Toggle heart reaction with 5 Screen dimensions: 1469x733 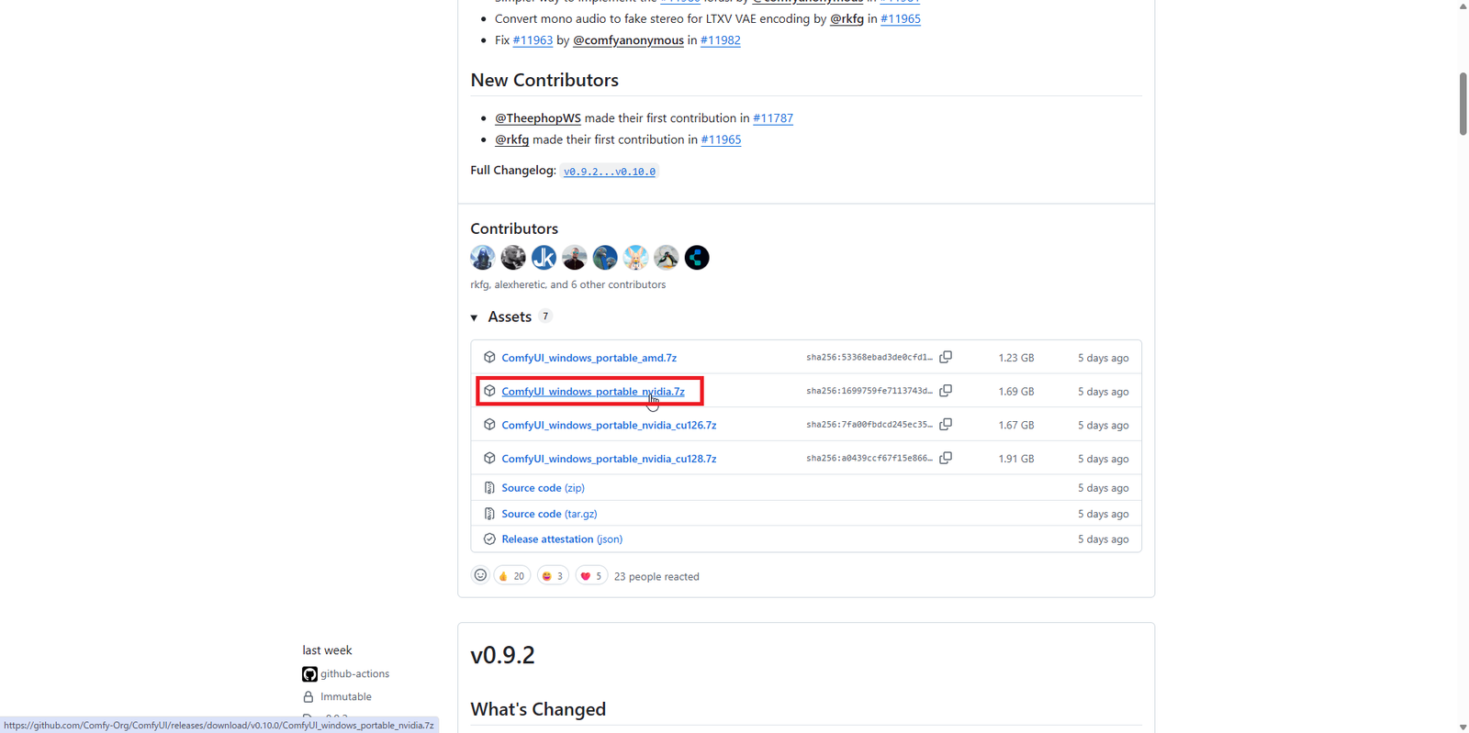coord(591,576)
